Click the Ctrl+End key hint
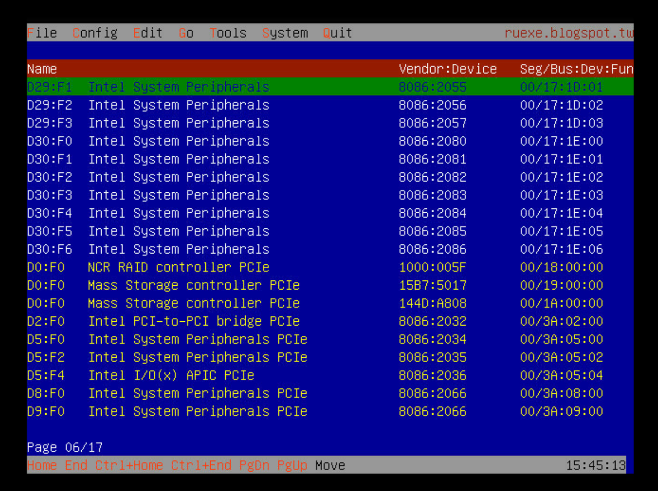658x491 pixels. pyautogui.click(x=201, y=465)
